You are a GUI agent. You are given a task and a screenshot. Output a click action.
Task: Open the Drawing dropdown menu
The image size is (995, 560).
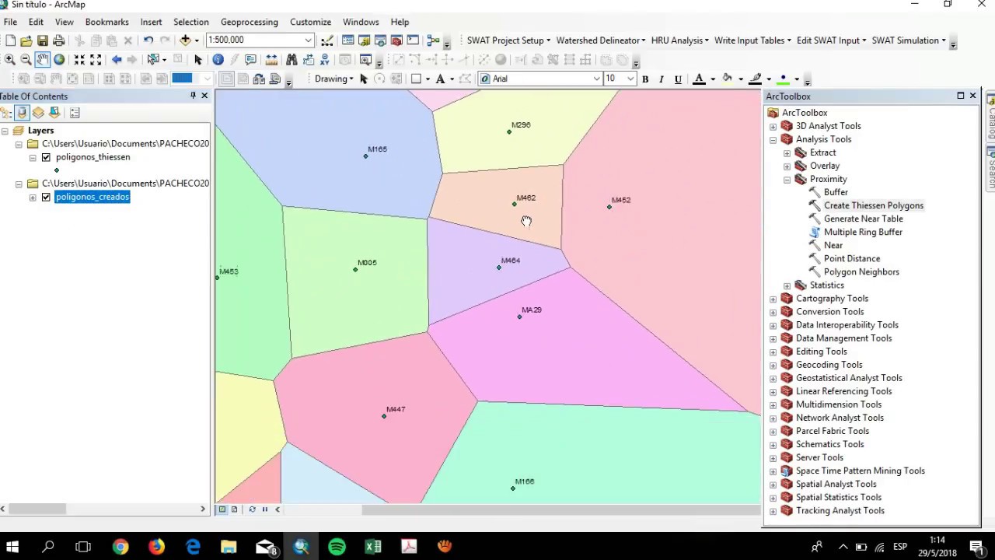(334, 79)
